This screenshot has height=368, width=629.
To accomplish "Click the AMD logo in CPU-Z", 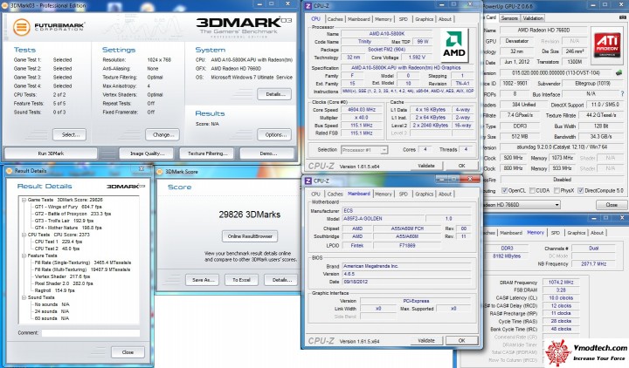I will point(454,44).
